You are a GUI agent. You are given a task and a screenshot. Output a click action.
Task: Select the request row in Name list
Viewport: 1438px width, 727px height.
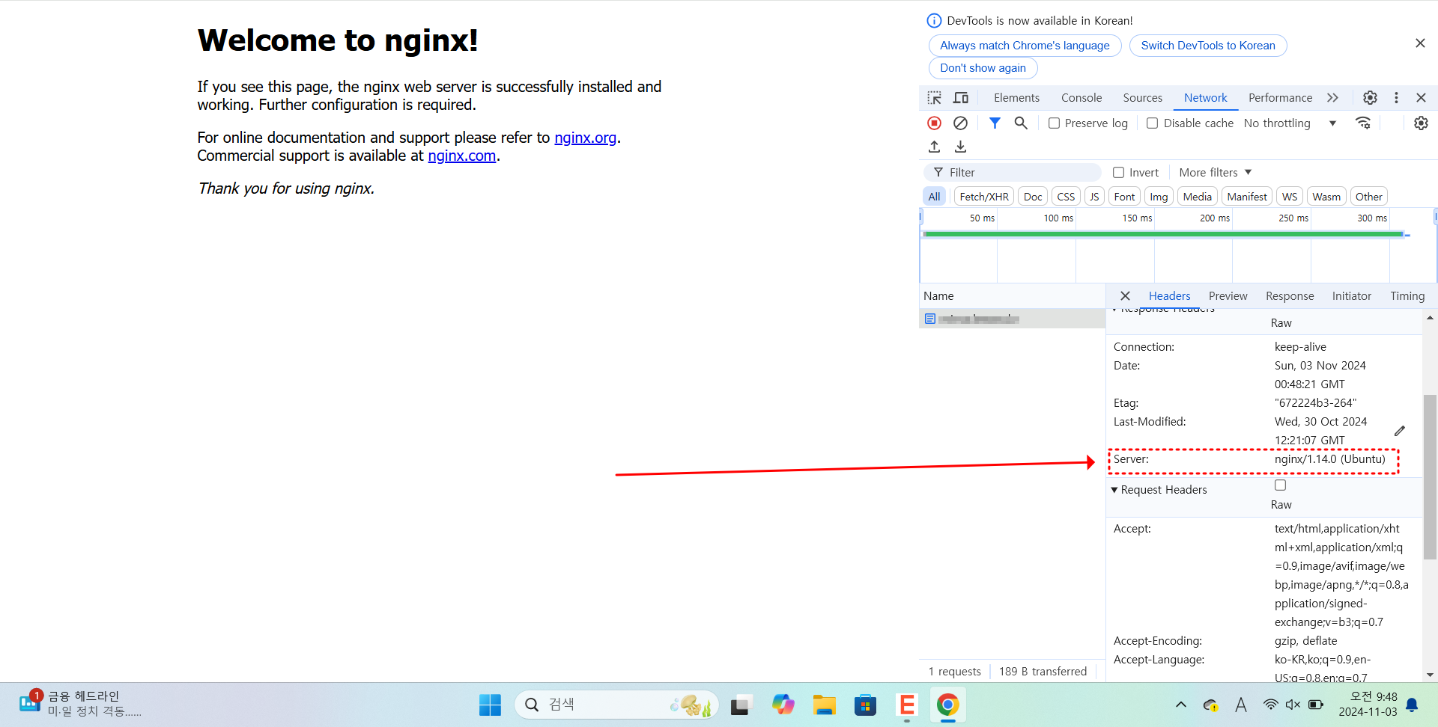[1012, 319]
